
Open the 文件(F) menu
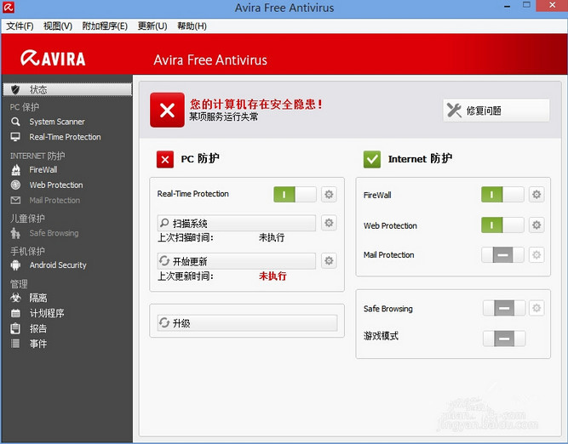tap(20, 26)
